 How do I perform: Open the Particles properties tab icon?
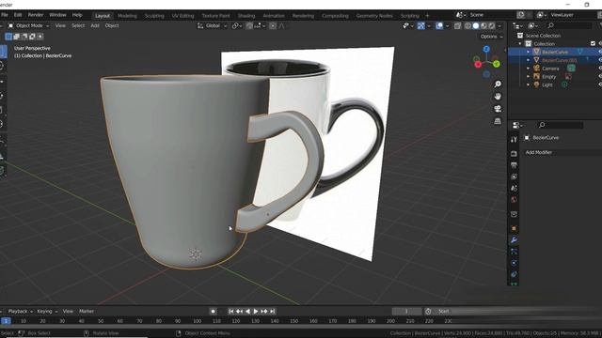pyautogui.click(x=515, y=252)
